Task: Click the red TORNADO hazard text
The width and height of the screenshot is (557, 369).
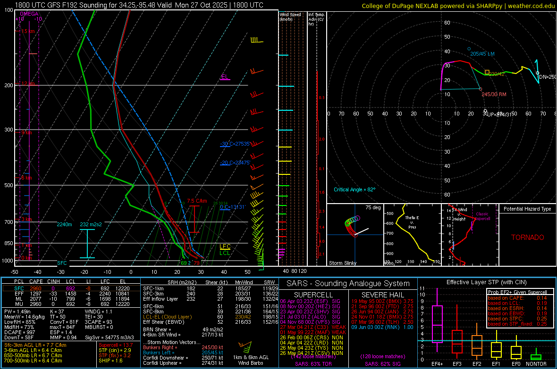Action: 528,238
